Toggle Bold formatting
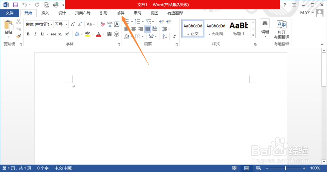 click(x=28, y=34)
